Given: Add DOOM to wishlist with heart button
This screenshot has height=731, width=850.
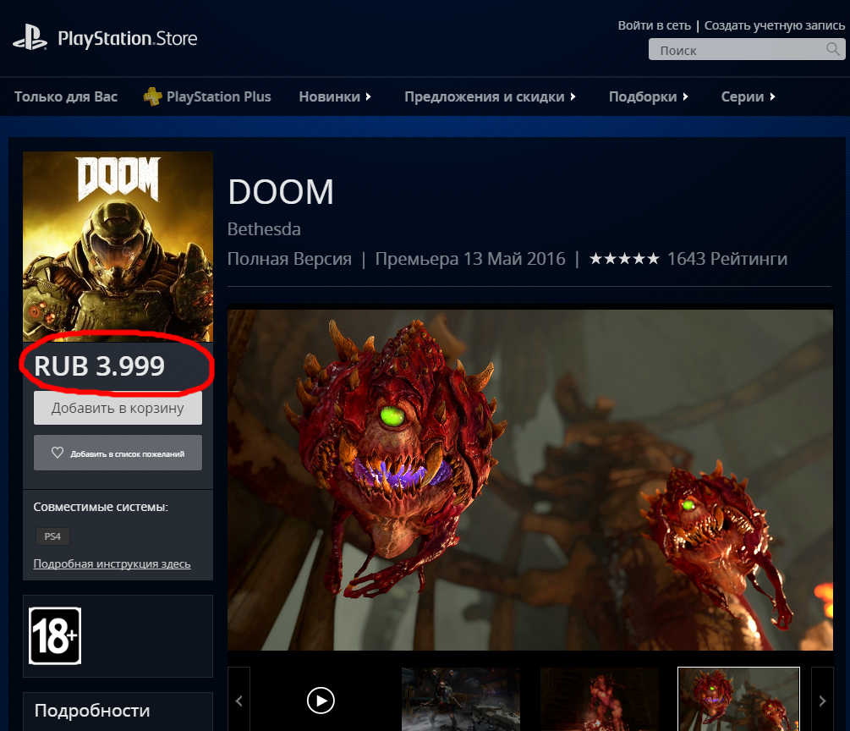Looking at the screenshot, I should click(118, 453).
